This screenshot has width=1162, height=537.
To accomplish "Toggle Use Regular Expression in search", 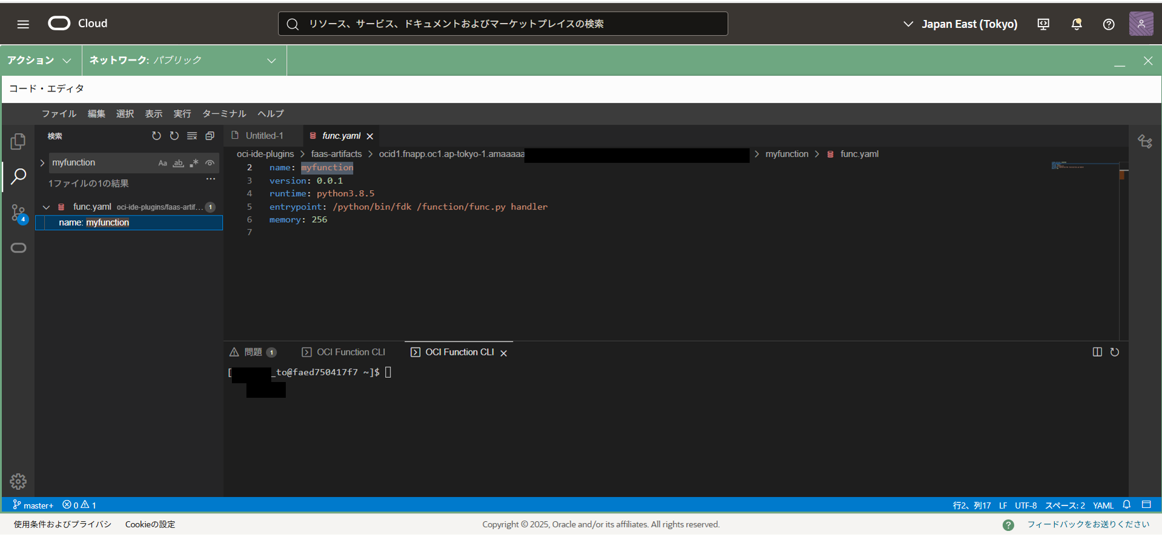I will tap(194, 163).
